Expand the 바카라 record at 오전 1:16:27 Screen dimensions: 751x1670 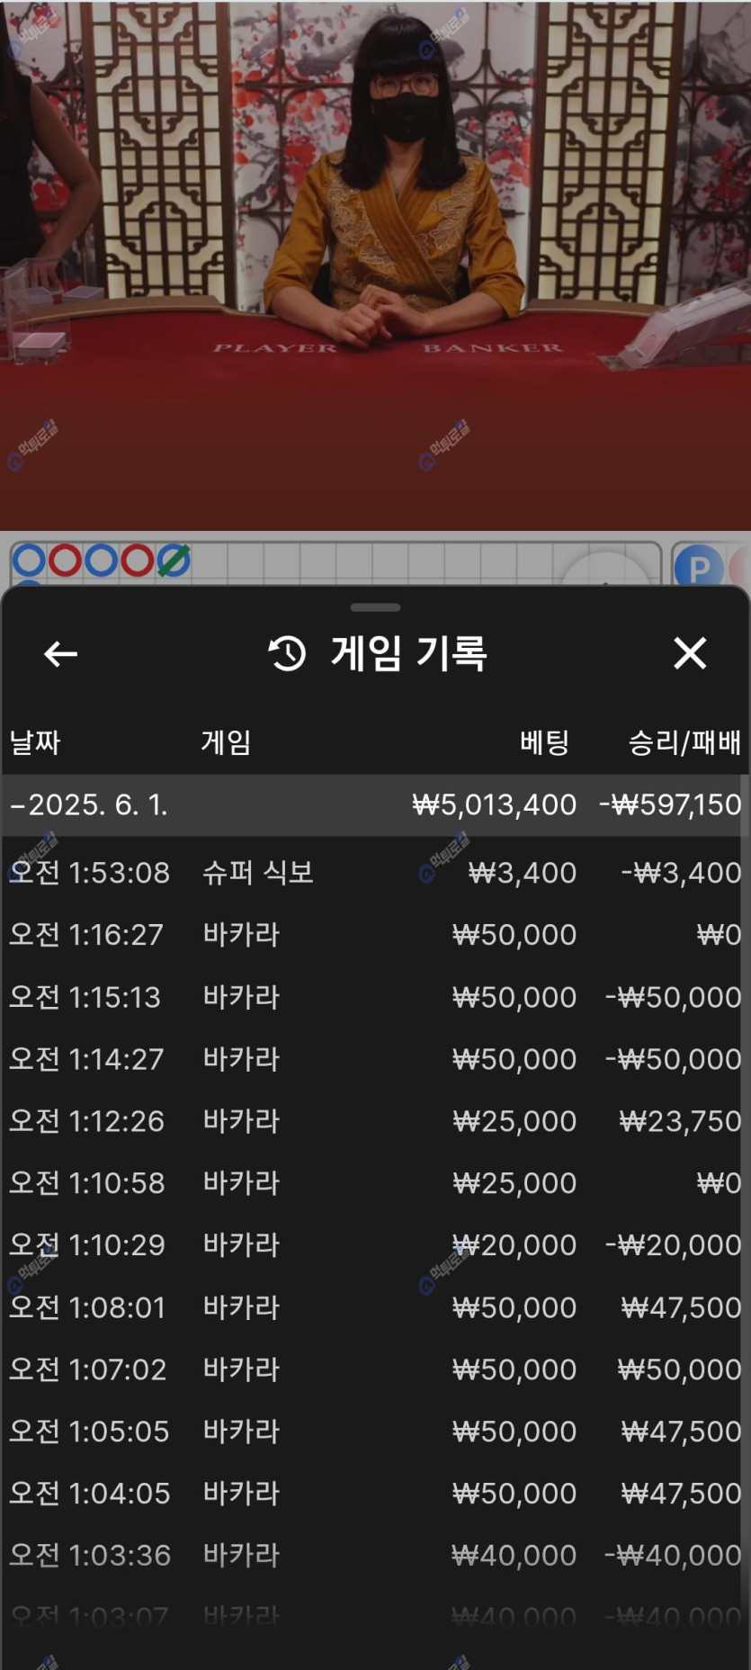[375, 935]
